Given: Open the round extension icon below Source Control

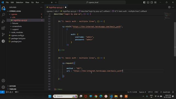Looking at the screenshot, I should click(3, 41).
